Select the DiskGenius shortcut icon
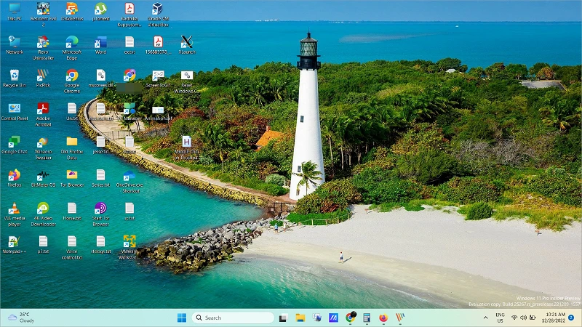 tap(72, 12)
